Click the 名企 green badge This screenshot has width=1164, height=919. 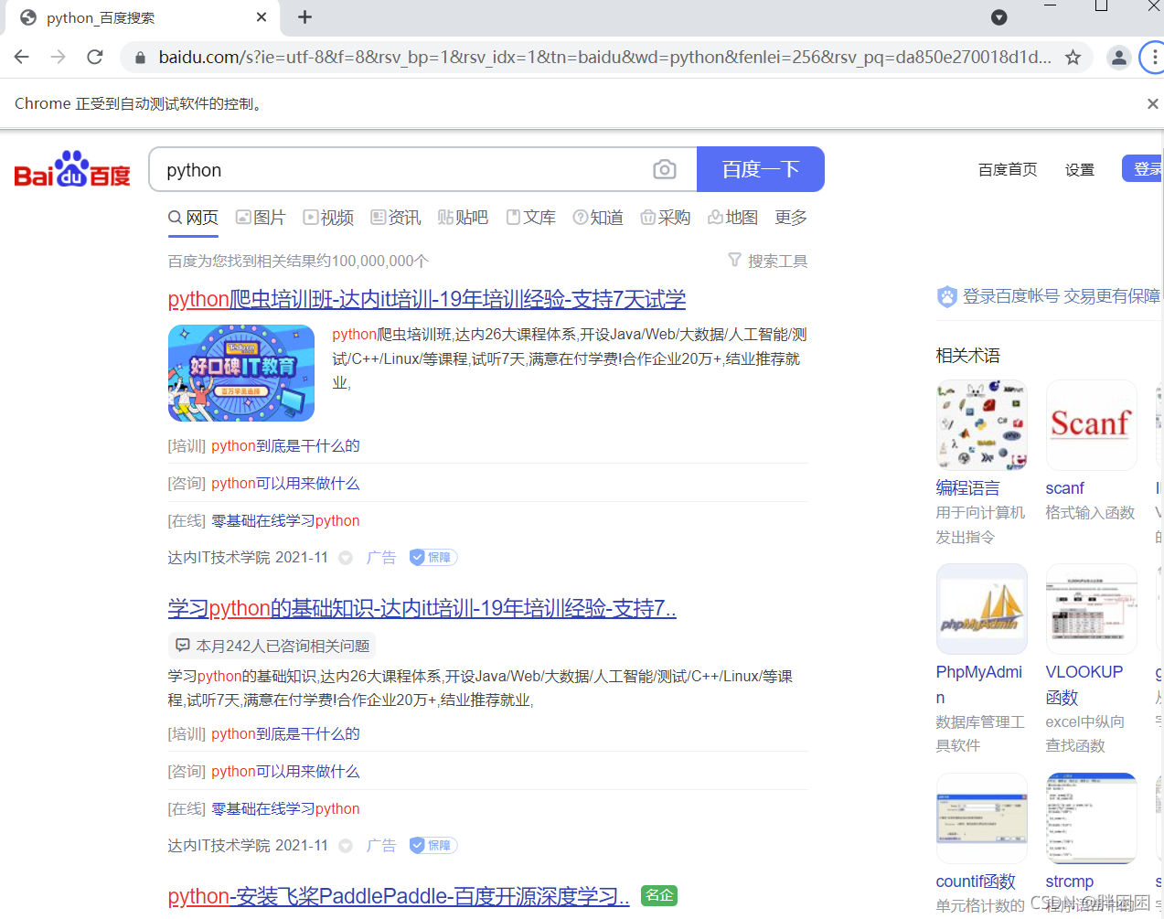tap(659, 895)
